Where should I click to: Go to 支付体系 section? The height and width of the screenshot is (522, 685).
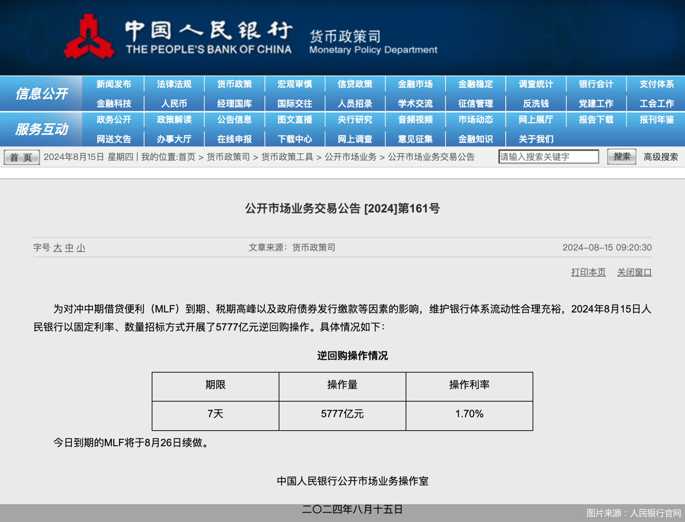[x=657, y=84]
